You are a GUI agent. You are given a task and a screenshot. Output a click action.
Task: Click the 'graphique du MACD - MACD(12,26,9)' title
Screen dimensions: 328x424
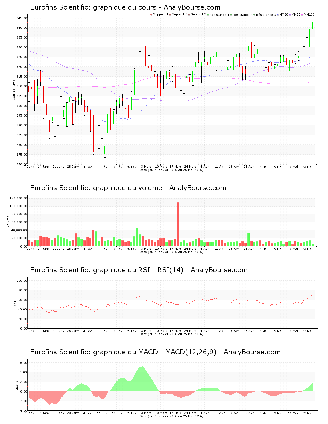pyautogui.click(x=155, y=352)
